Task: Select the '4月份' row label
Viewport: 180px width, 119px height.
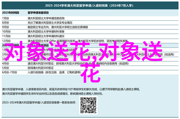Action: [5, 64]
